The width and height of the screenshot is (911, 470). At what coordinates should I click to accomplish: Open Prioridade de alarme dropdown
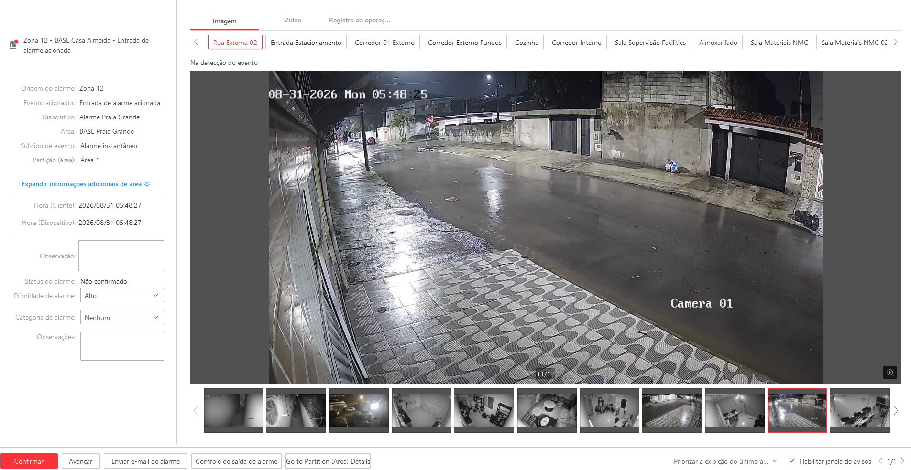tap(122, 295)
